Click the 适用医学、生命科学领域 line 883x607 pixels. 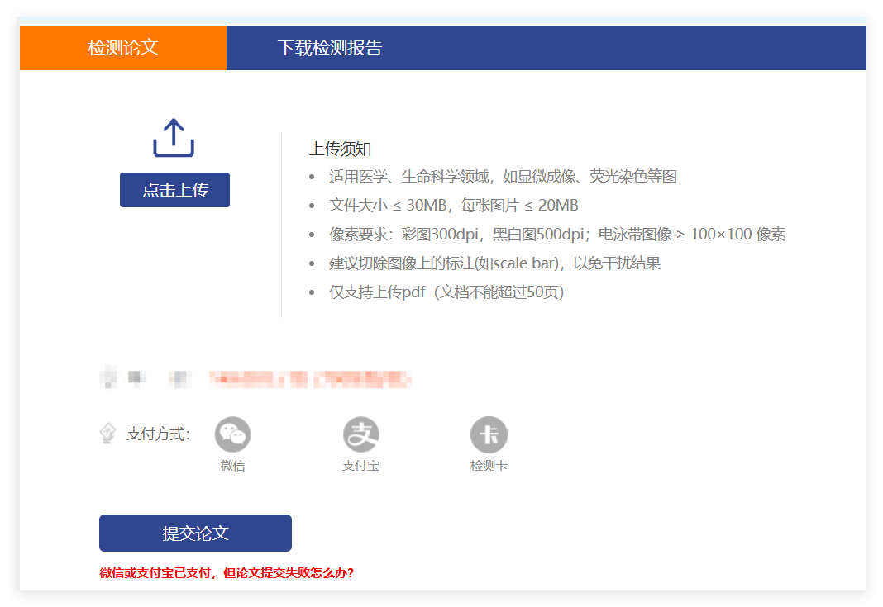click(503, 177)
